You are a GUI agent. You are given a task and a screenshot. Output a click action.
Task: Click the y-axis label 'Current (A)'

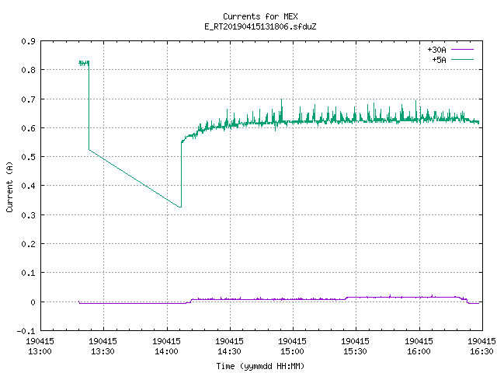[9, 186]
